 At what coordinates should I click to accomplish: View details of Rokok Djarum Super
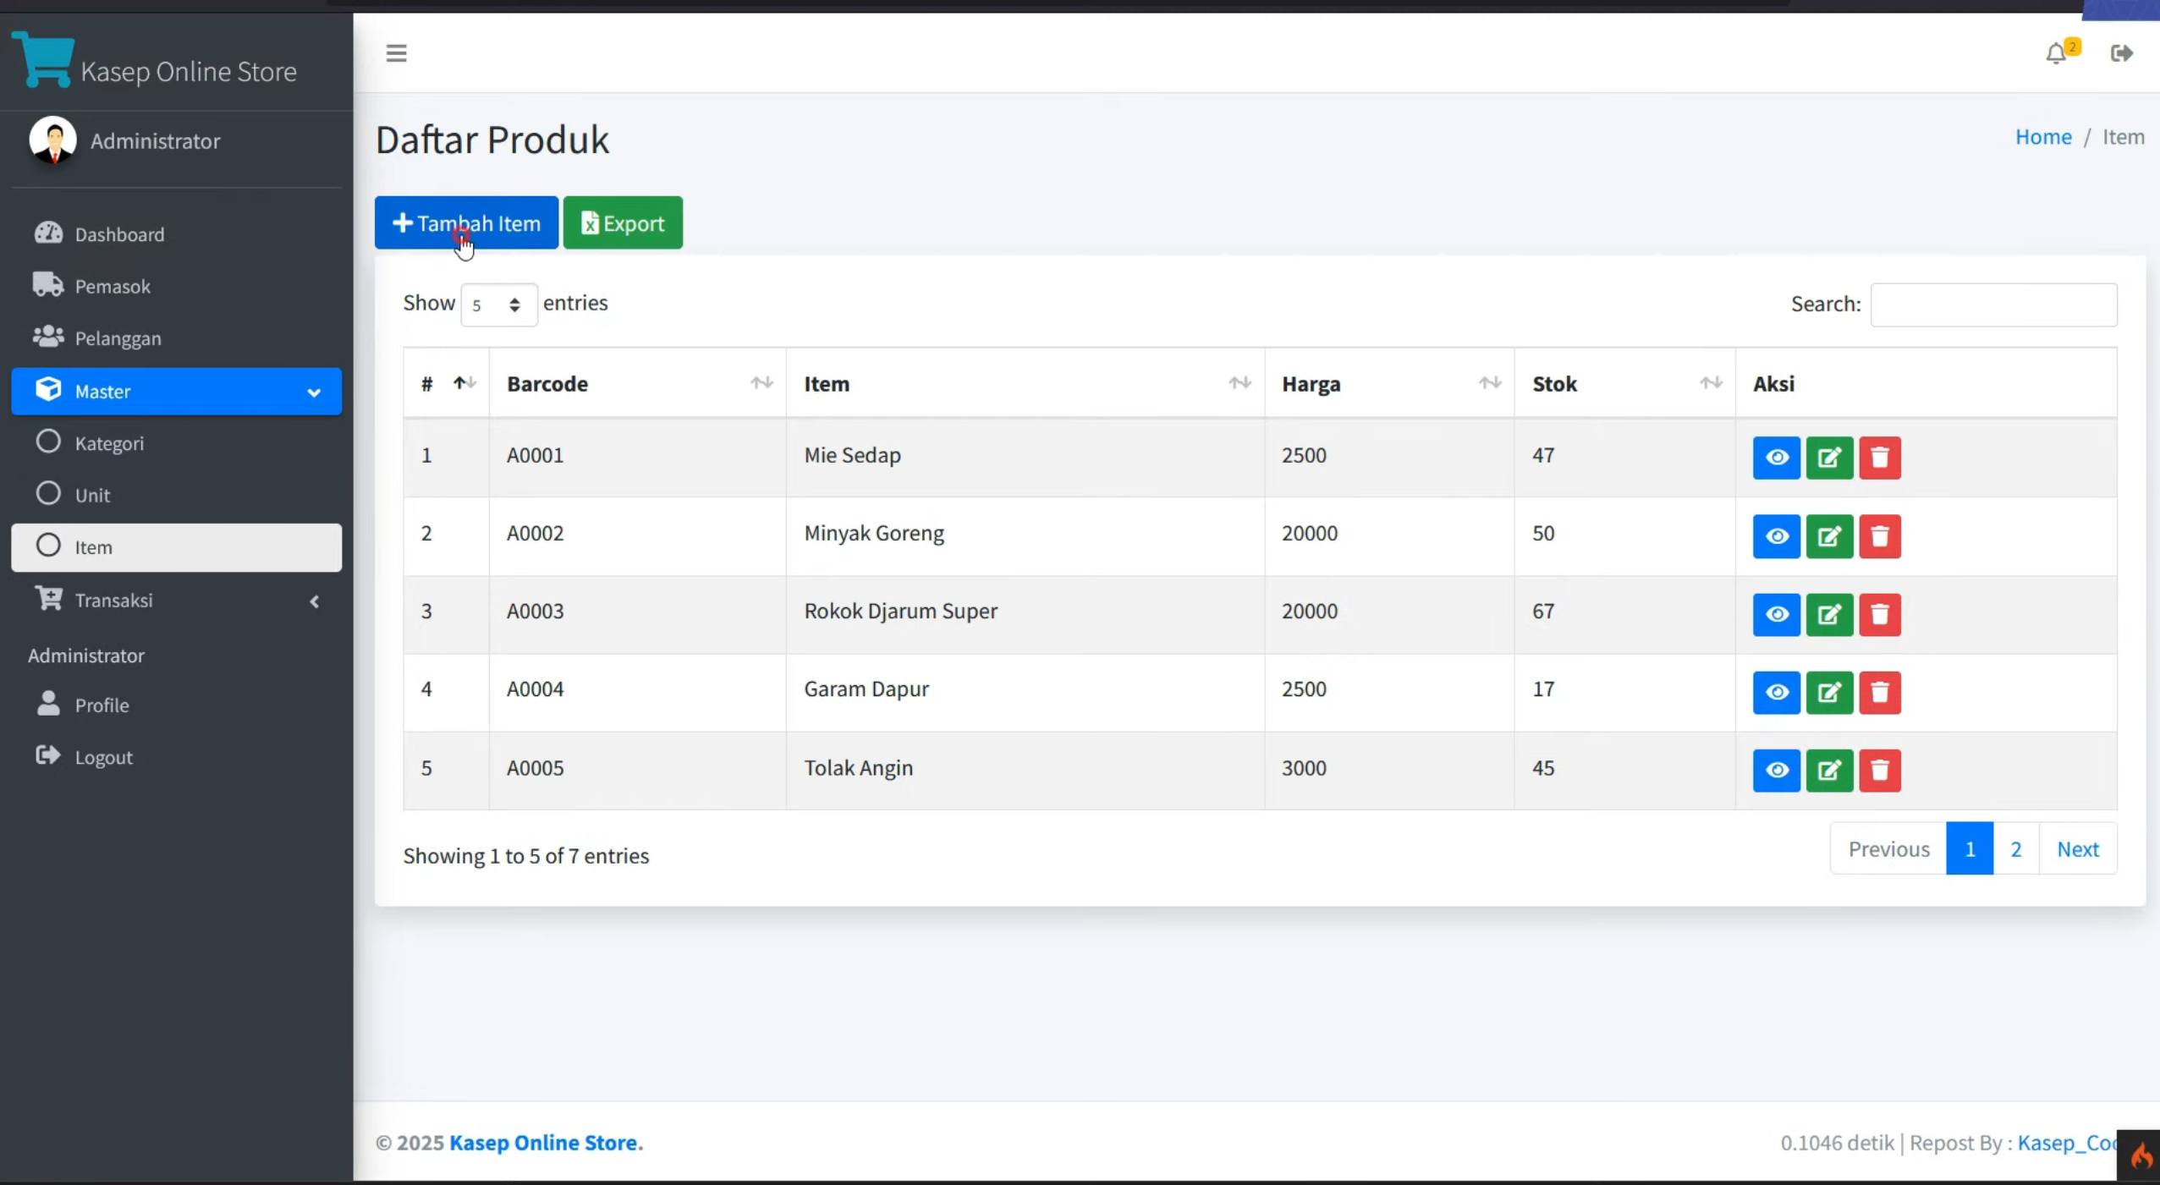coord(1776,614)
